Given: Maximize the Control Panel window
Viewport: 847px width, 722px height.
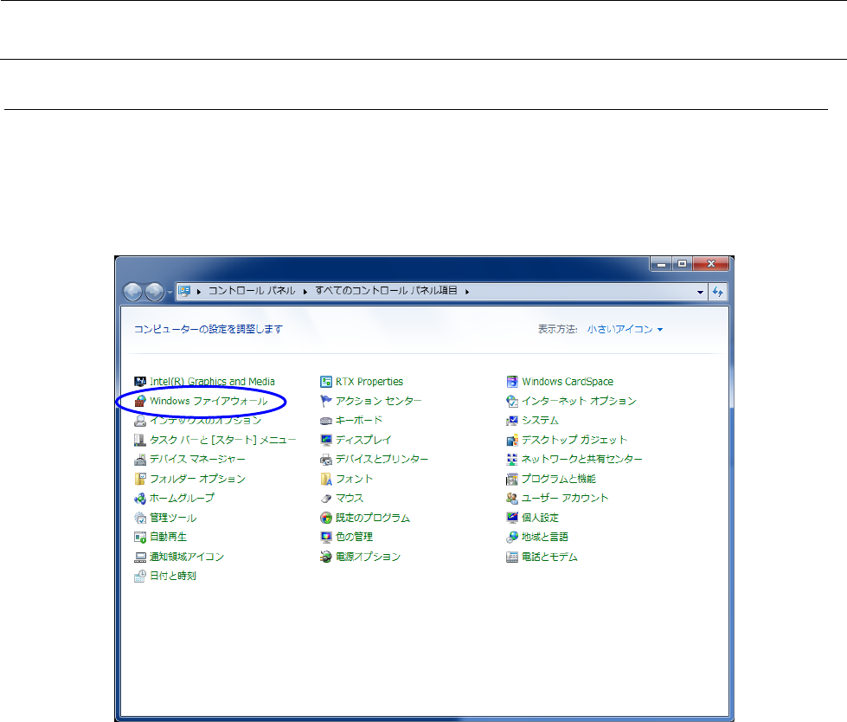Looking at the screenshot, I should tap(683, 264).
